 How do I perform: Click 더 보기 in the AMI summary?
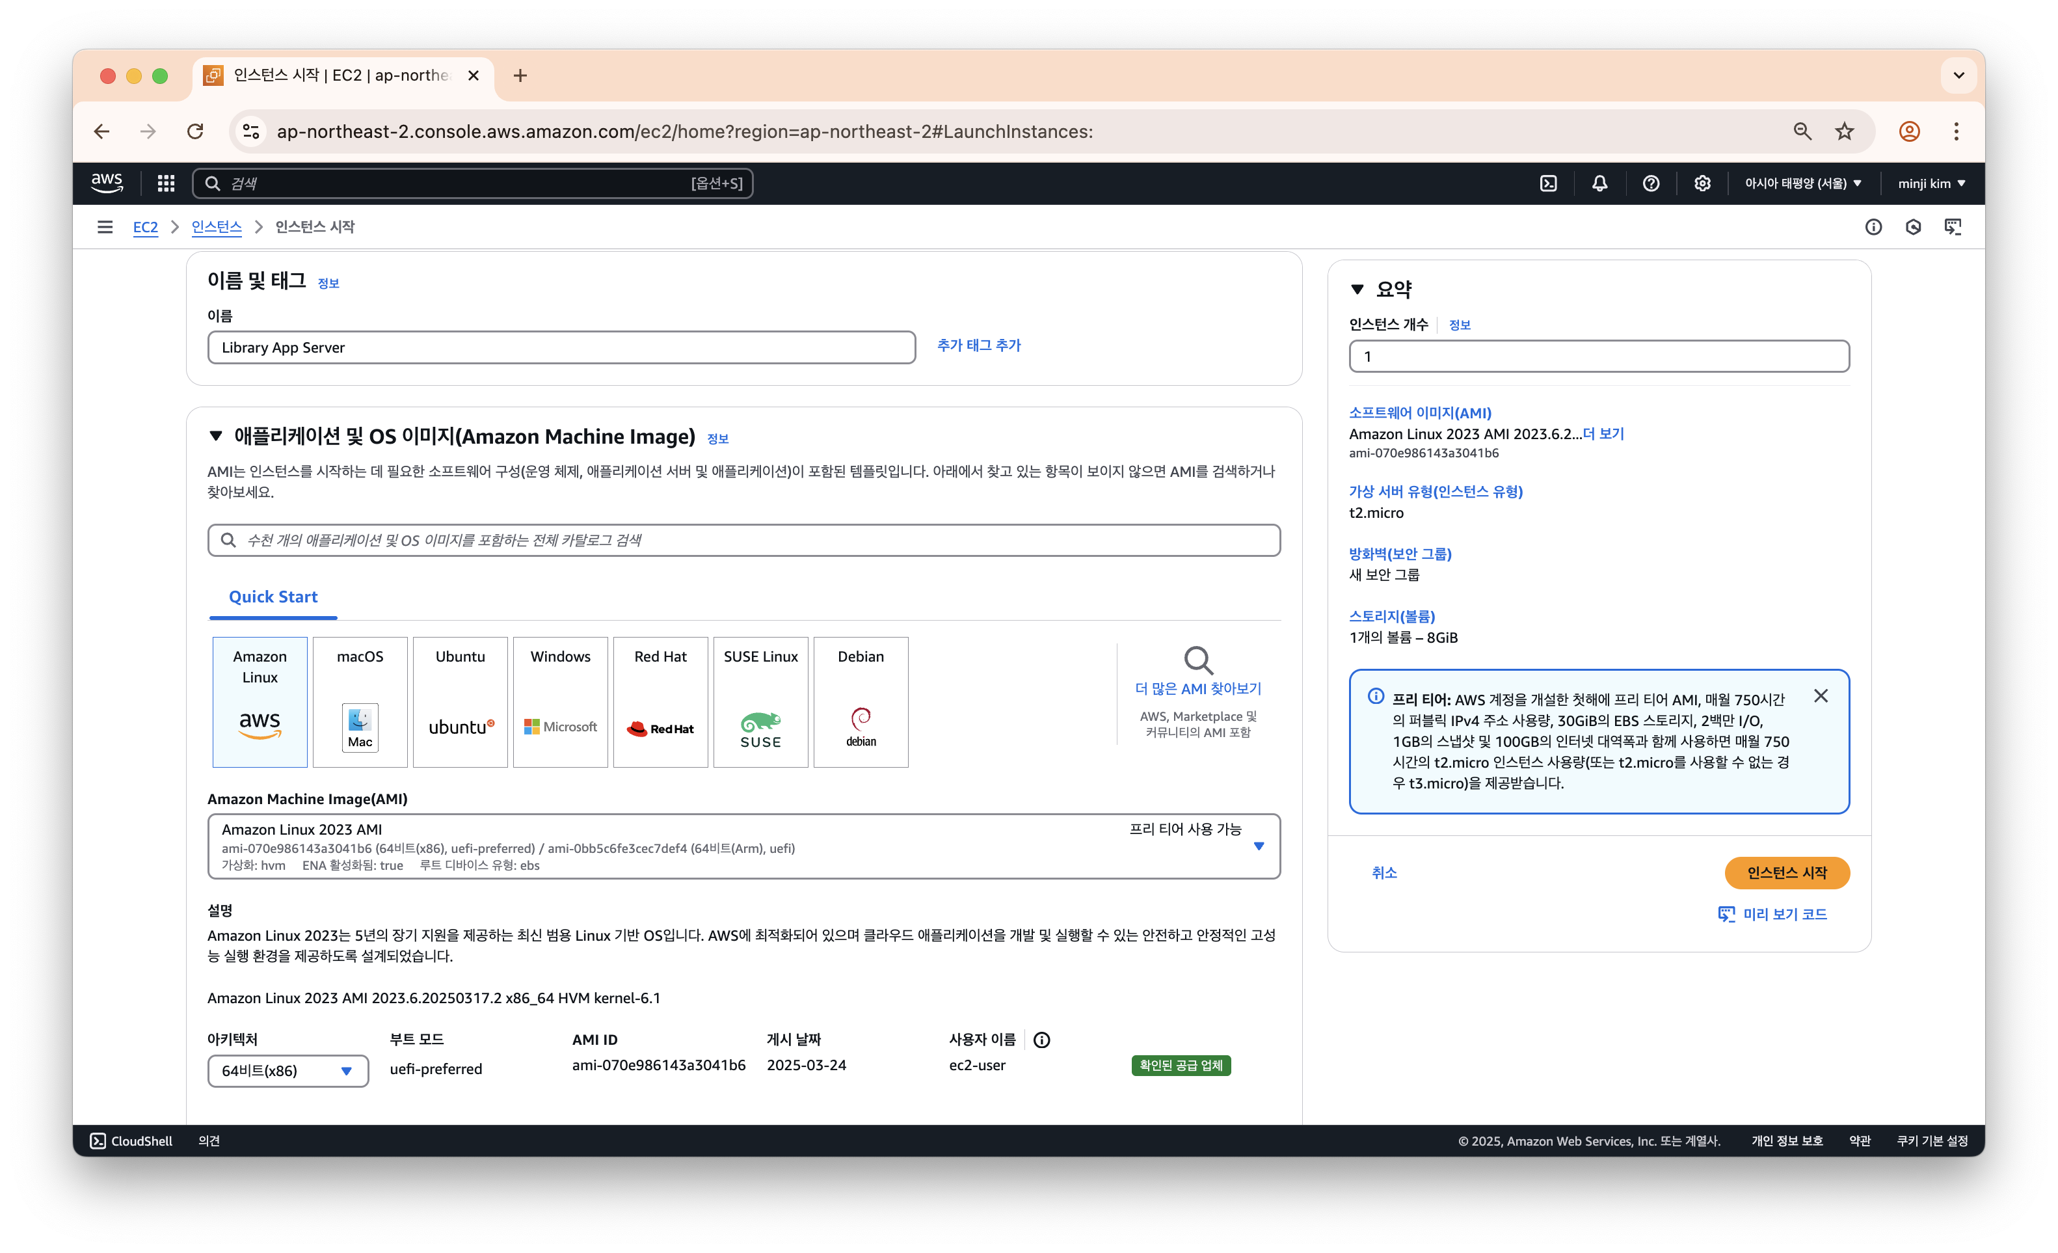(1603, 433)
